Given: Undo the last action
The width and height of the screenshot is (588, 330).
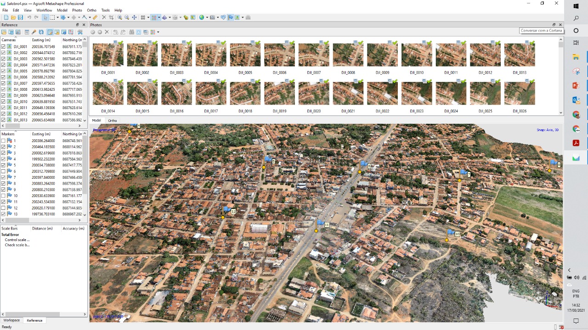Looking at the screenshot, I should (29, 17).
